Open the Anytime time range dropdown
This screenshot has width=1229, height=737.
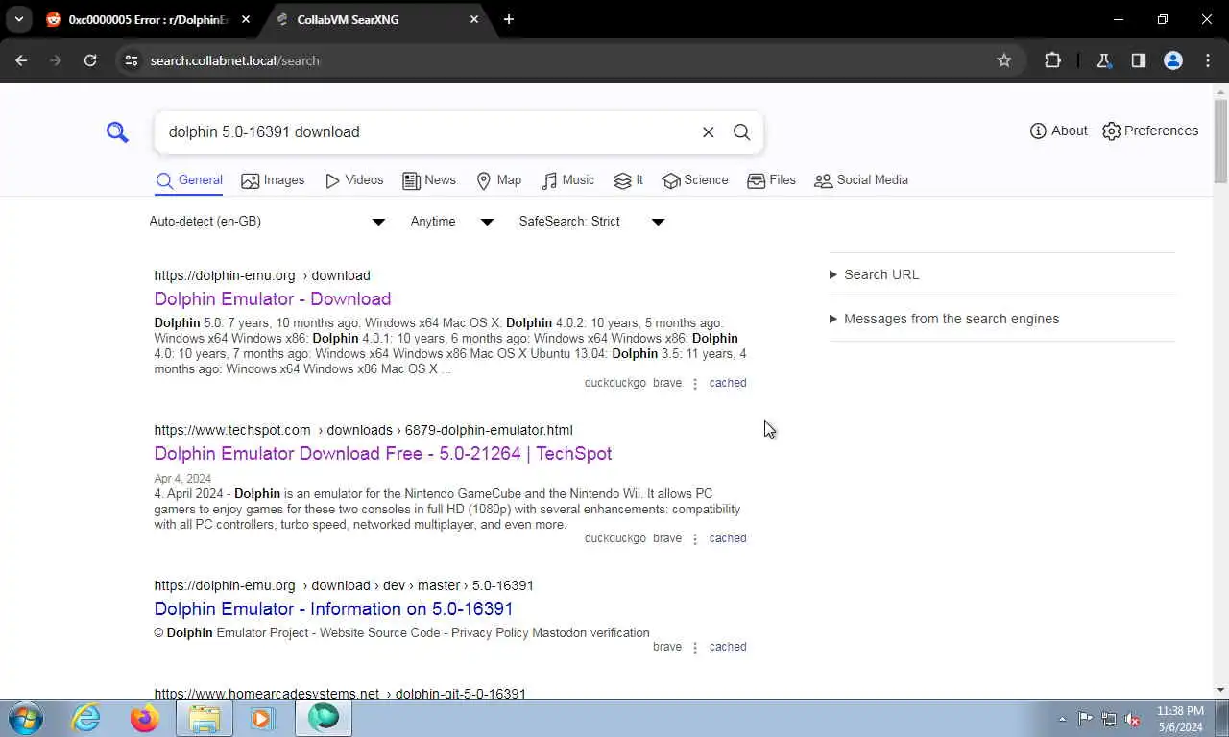click(x=451, y=222)
